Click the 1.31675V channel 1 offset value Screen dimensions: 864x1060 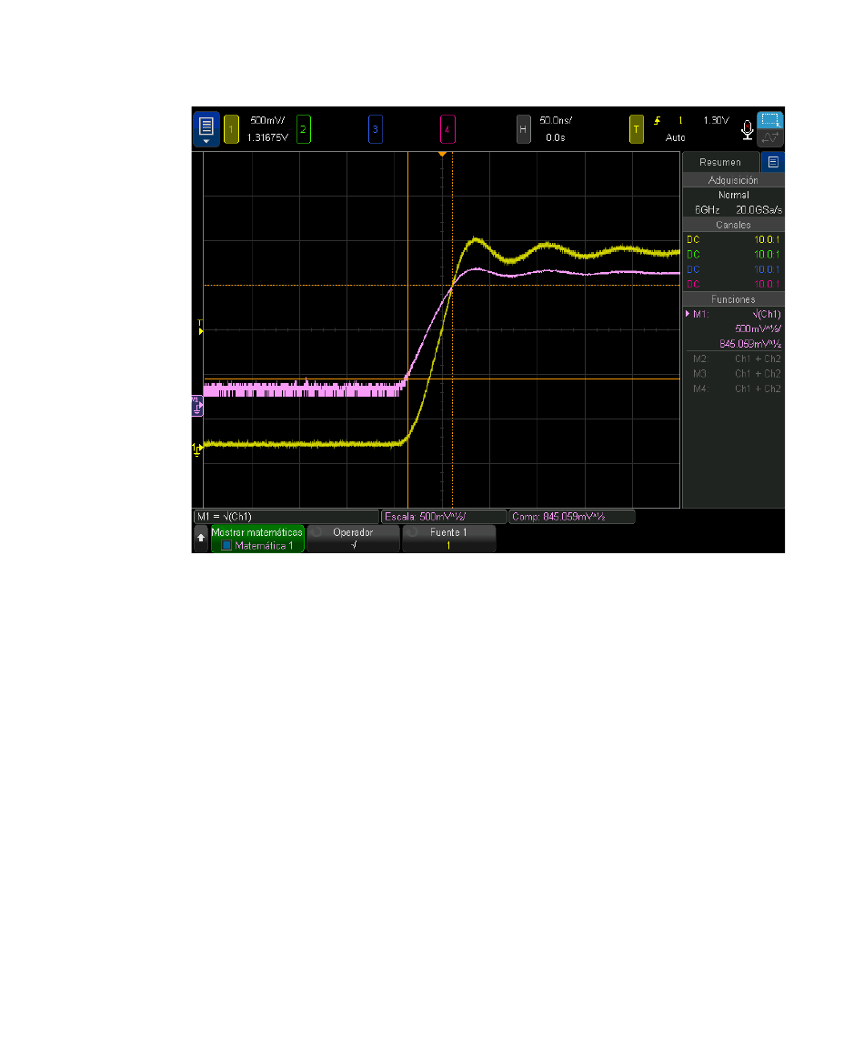pos(267,137)
